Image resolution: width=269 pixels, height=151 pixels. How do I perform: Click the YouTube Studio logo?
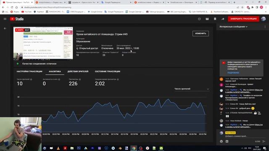tap(17, 19)
